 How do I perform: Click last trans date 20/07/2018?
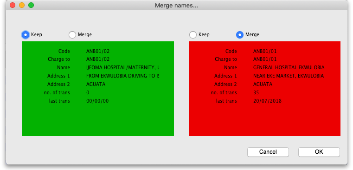coord(267,101)
